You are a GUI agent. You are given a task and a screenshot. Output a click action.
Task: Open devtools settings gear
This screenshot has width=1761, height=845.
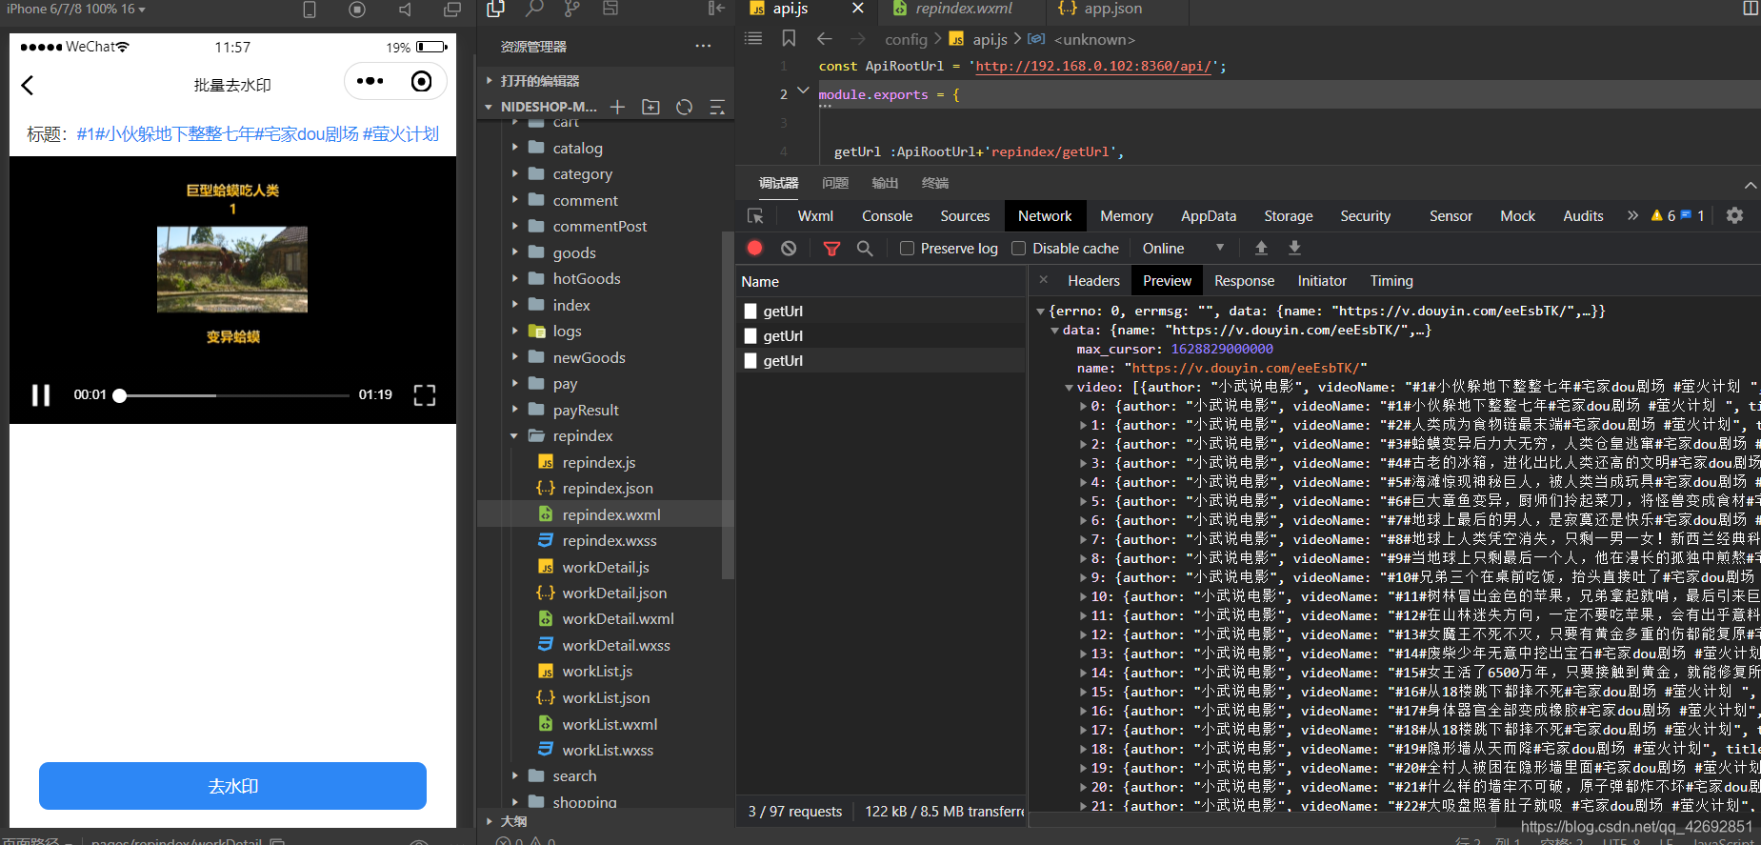[x=1734, y=215]
